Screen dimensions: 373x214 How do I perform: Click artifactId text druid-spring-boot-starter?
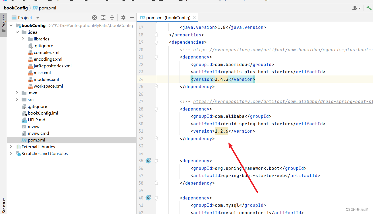point(257,124)
